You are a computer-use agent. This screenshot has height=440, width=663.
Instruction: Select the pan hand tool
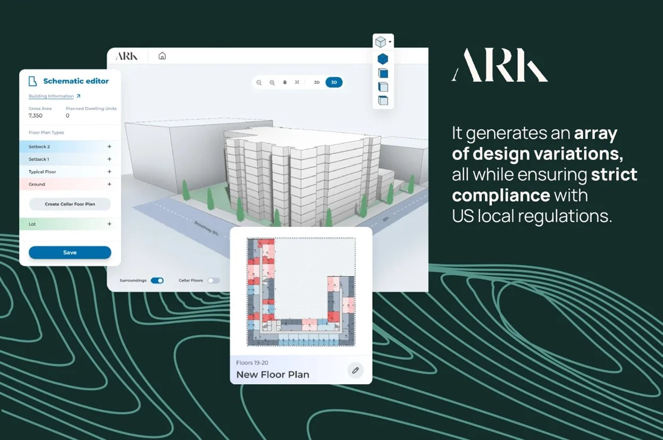(284, 82)
